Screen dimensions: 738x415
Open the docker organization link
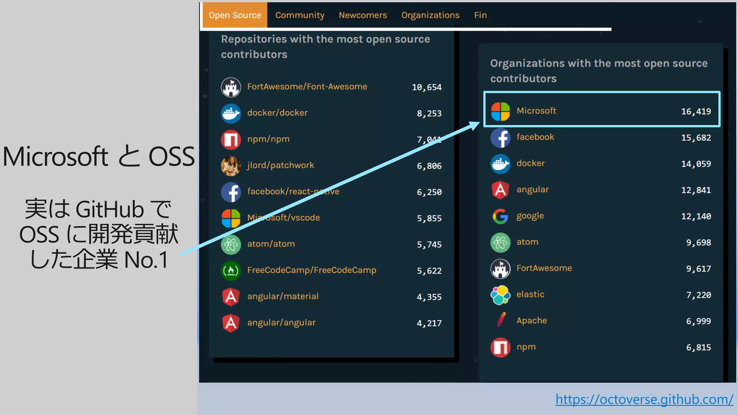click(530, 163)
